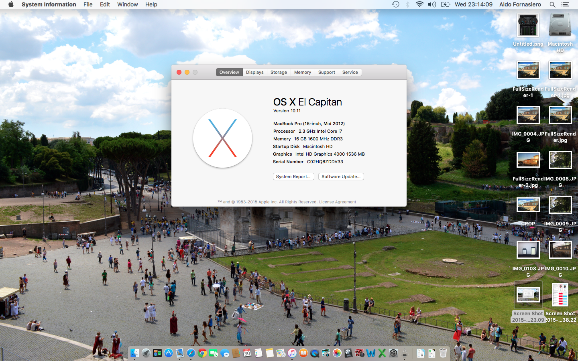
Task: Launch iTunes from the Dock
Action: (x=292, y=353)
